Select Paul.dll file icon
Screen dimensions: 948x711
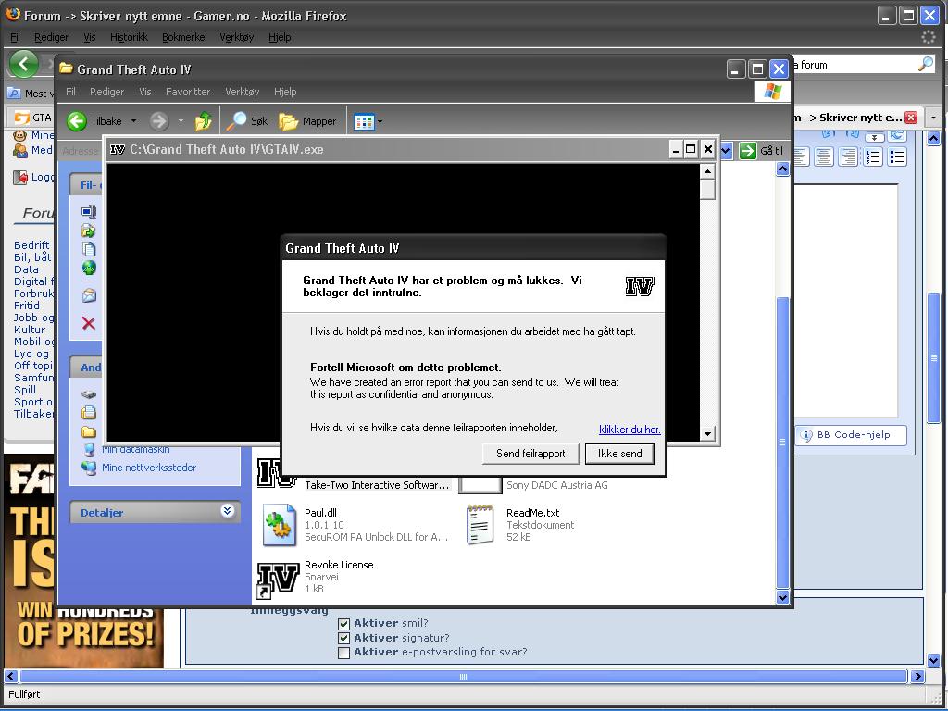(x=280, y=525)
